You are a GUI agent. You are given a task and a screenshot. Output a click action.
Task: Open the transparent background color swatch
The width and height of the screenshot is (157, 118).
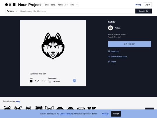[49, 81]
